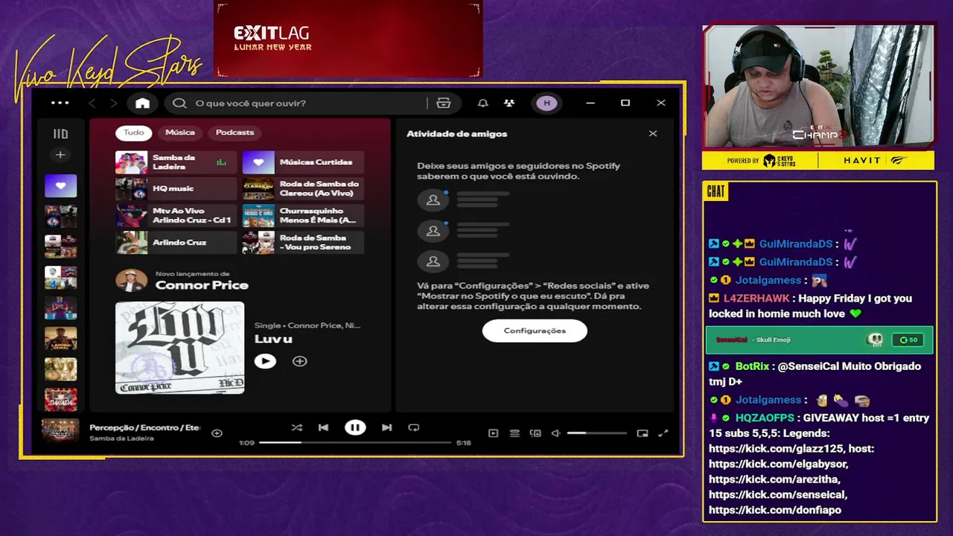Screen dimensions: 953x536
Task: Open the Luv u album cover
Action: pyautogui.click(x=179, y=348)
